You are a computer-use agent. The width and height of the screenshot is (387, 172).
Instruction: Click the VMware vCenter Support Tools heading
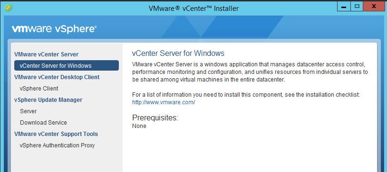pyautogui.click(x=56, y=134)
